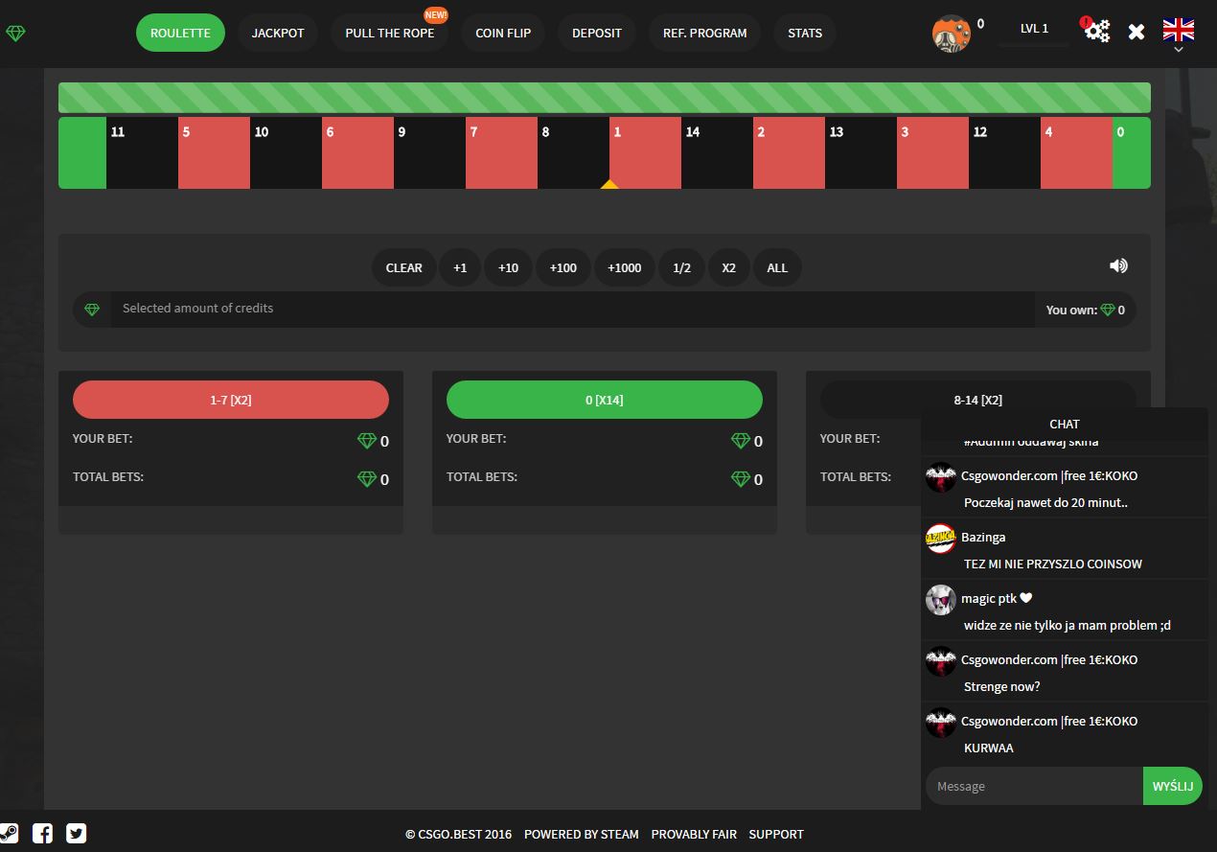Screen dimensions: 1217x852
Task: Click the 'KURWAA' chat message
Action: (988, 748)
